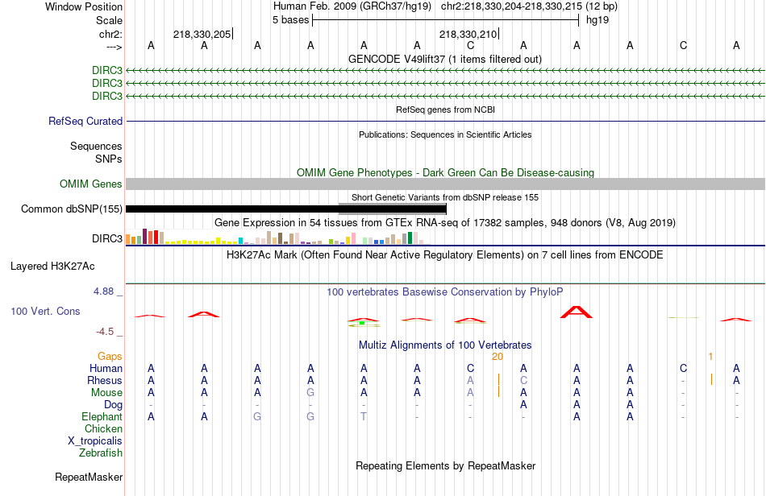Click the 218,330,205 ruler position
Screen dimensions: 766x496
[x=202, y=34]
